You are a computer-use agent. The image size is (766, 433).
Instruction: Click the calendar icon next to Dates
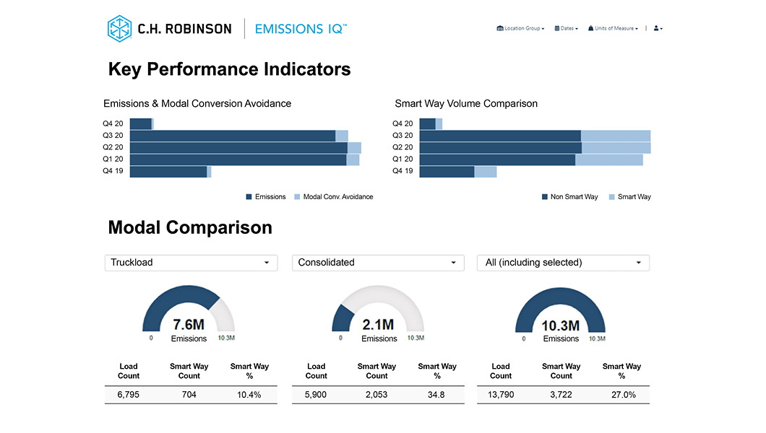[557, 28]
